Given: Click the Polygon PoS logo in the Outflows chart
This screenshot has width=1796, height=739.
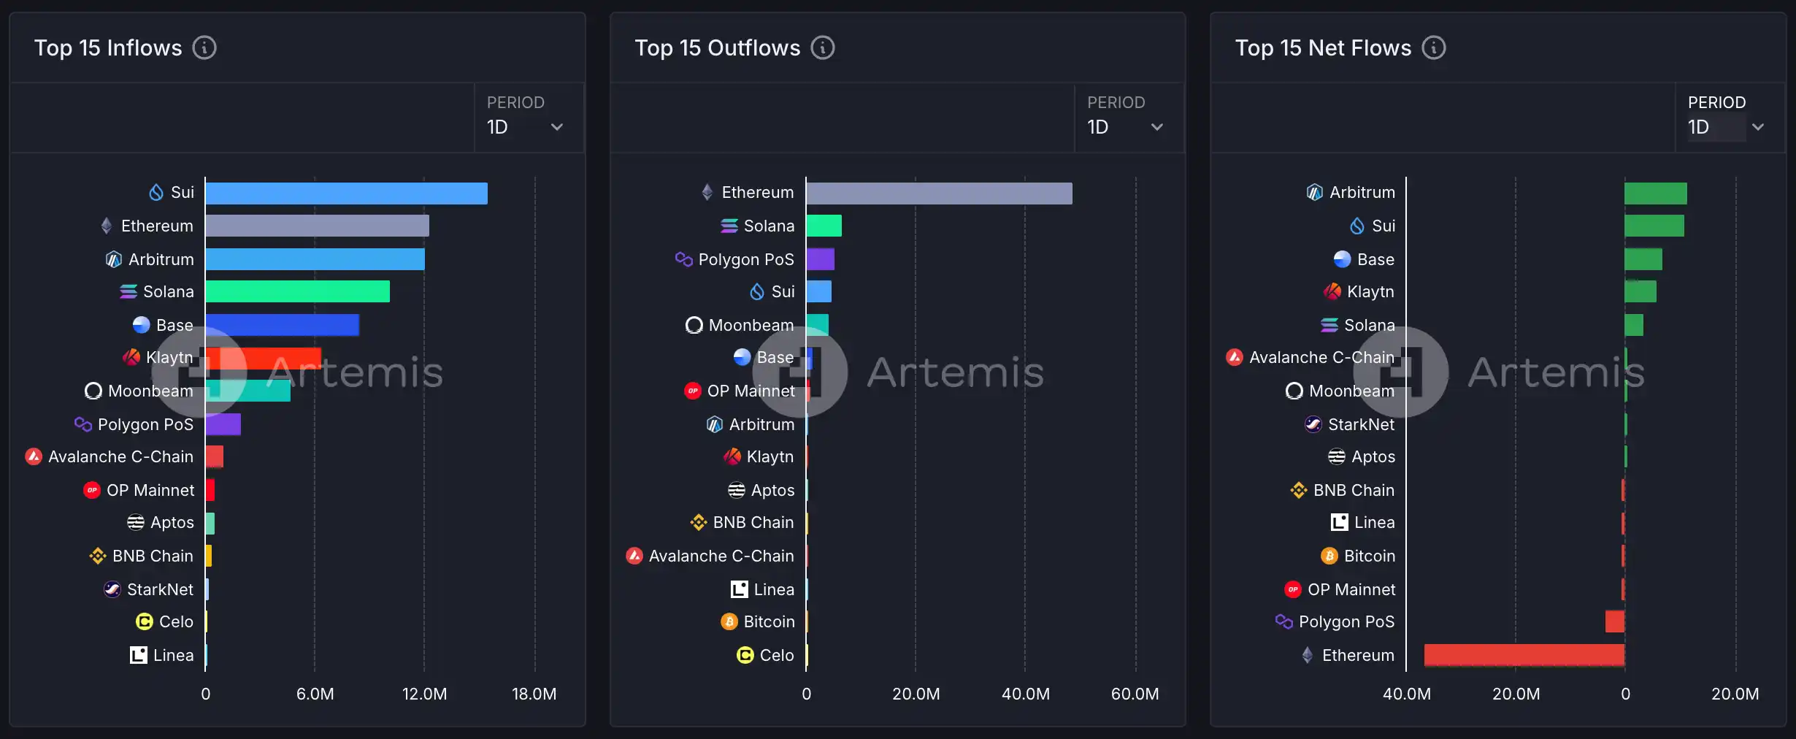Looking at the screenshot, I should [x=683, y=259].
